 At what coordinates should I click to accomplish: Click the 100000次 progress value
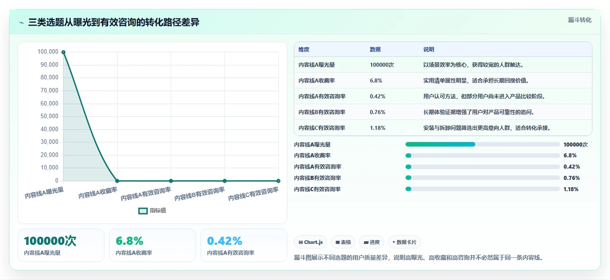coord(576,145)
